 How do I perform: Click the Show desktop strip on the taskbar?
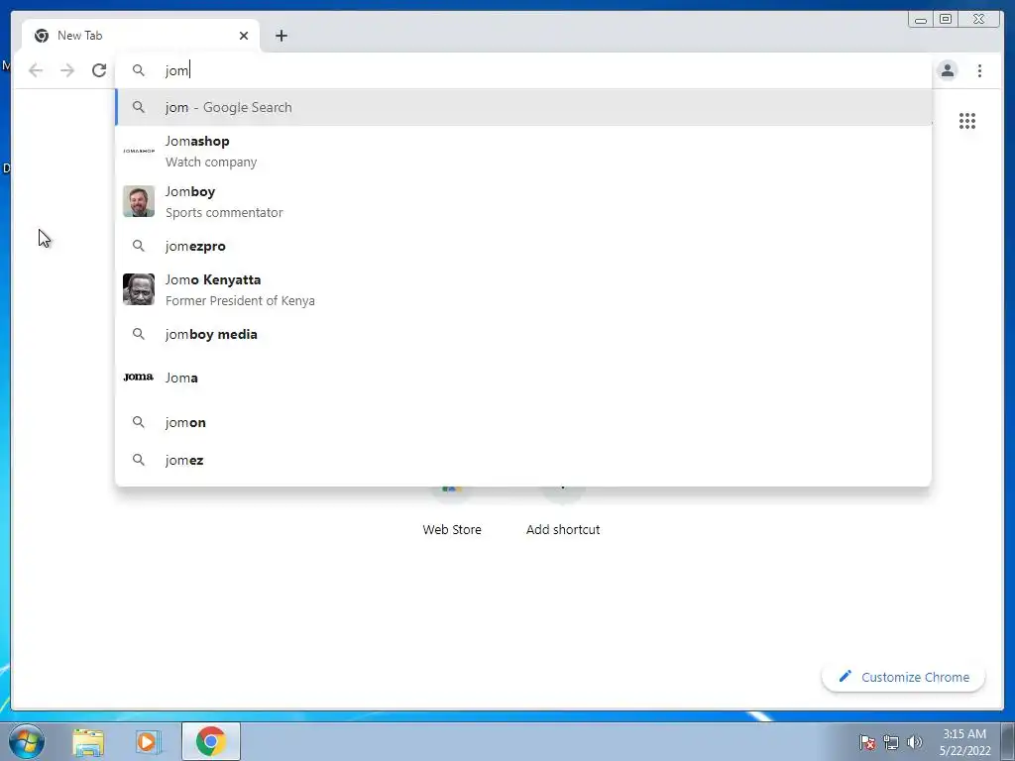(x=1008, y=742)
